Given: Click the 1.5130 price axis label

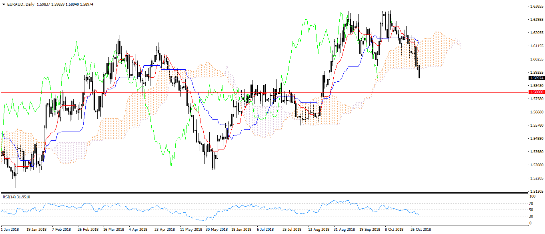Looking at the screenshot, I should (x=536, y=191).
